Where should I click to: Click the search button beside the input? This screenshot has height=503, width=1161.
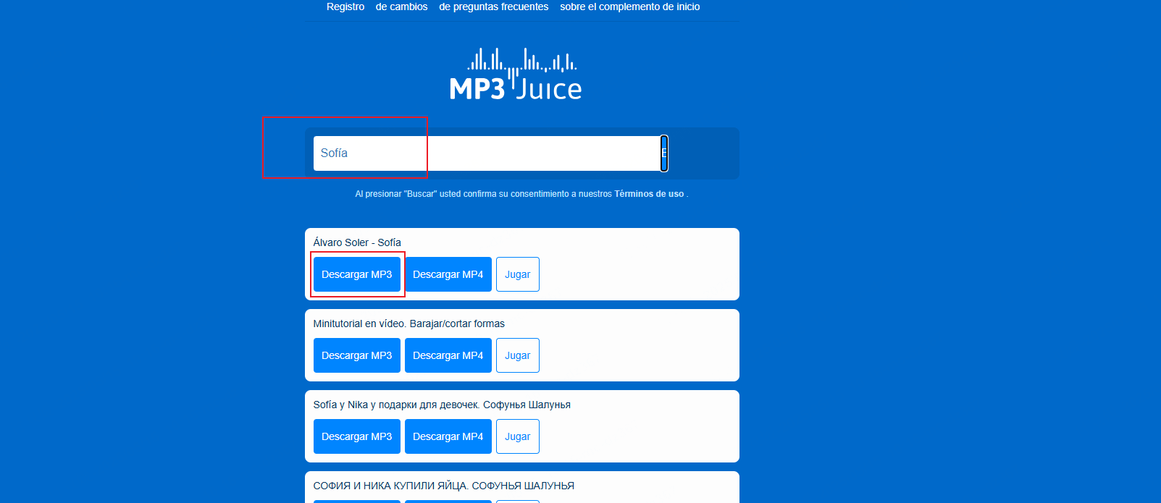point(664,153)
